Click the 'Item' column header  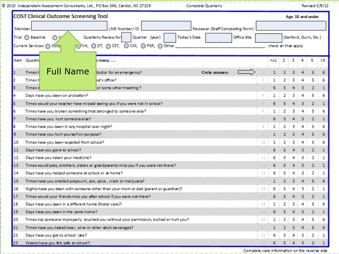(x=18, y=61)
